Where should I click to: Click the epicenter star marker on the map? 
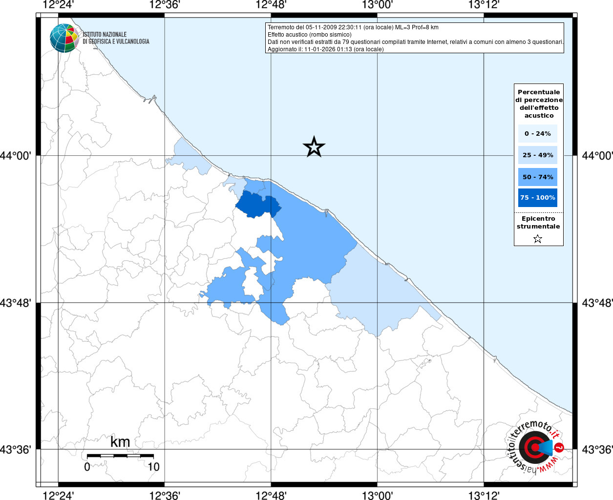coord(314,146)
